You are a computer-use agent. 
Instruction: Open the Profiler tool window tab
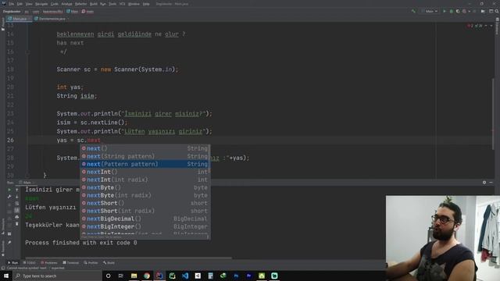point(91,263)
